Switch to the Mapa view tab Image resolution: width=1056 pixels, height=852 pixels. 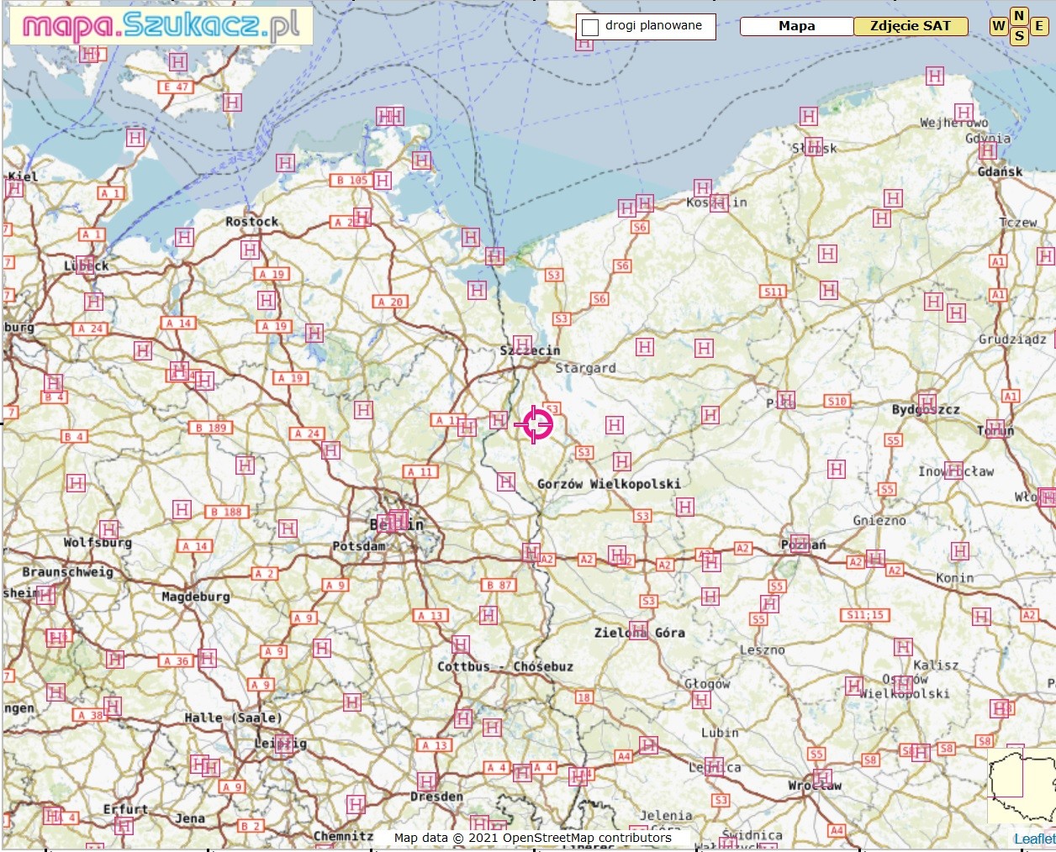pos(796,26)
